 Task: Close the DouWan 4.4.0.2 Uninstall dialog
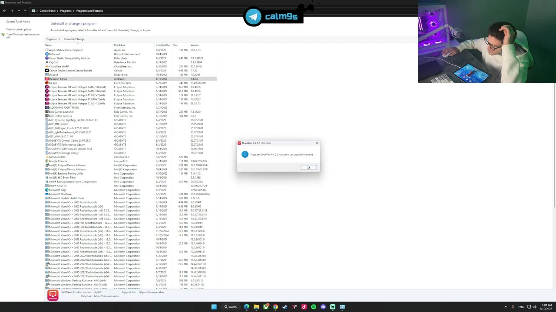[317, 143]
